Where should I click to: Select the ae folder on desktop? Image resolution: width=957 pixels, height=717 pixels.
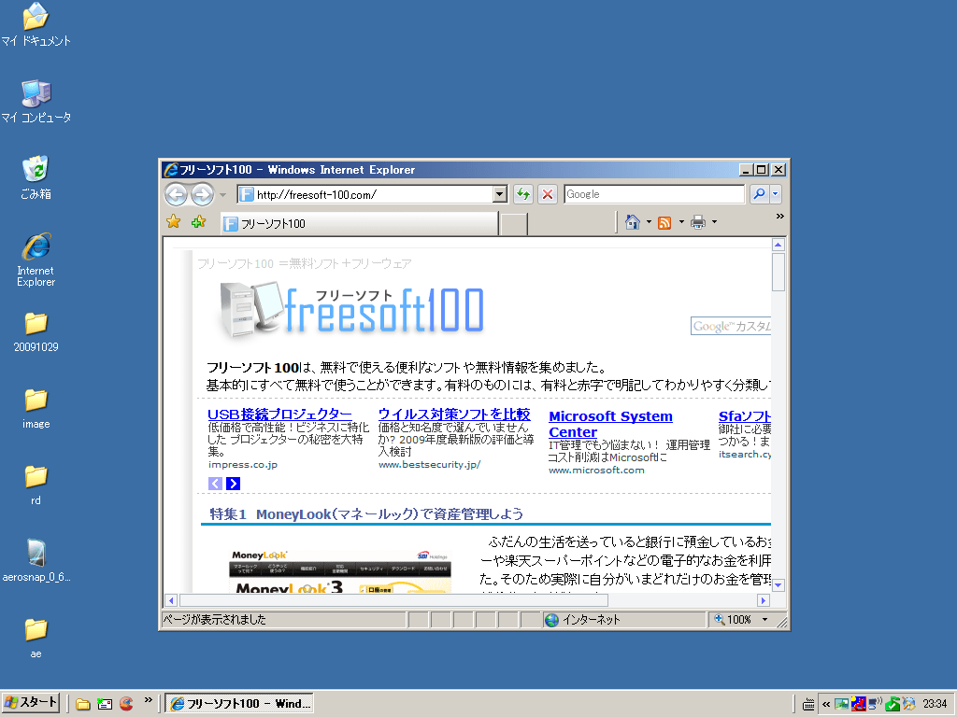(x=36, y=639)
